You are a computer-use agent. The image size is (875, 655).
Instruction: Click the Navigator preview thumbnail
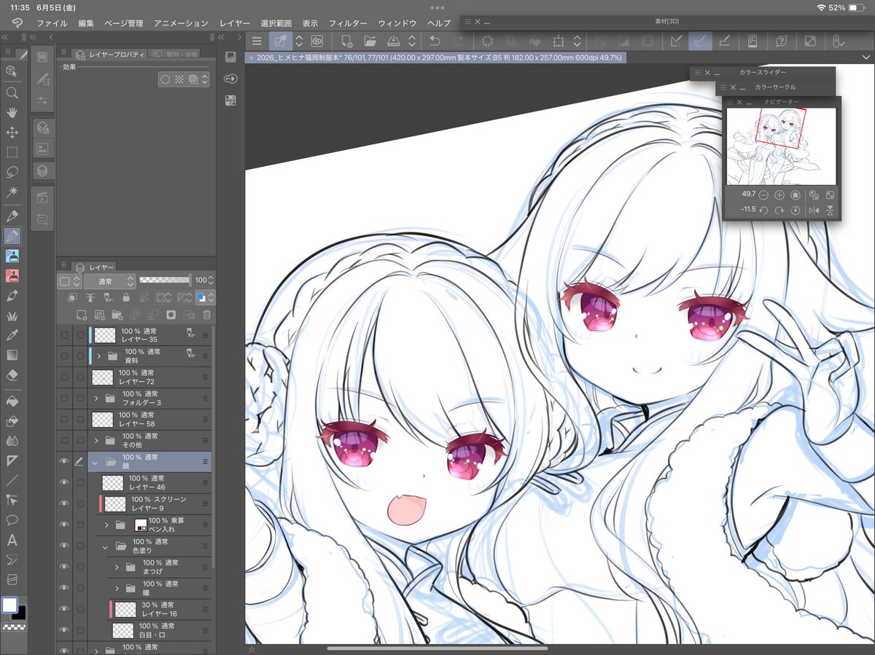781,146
